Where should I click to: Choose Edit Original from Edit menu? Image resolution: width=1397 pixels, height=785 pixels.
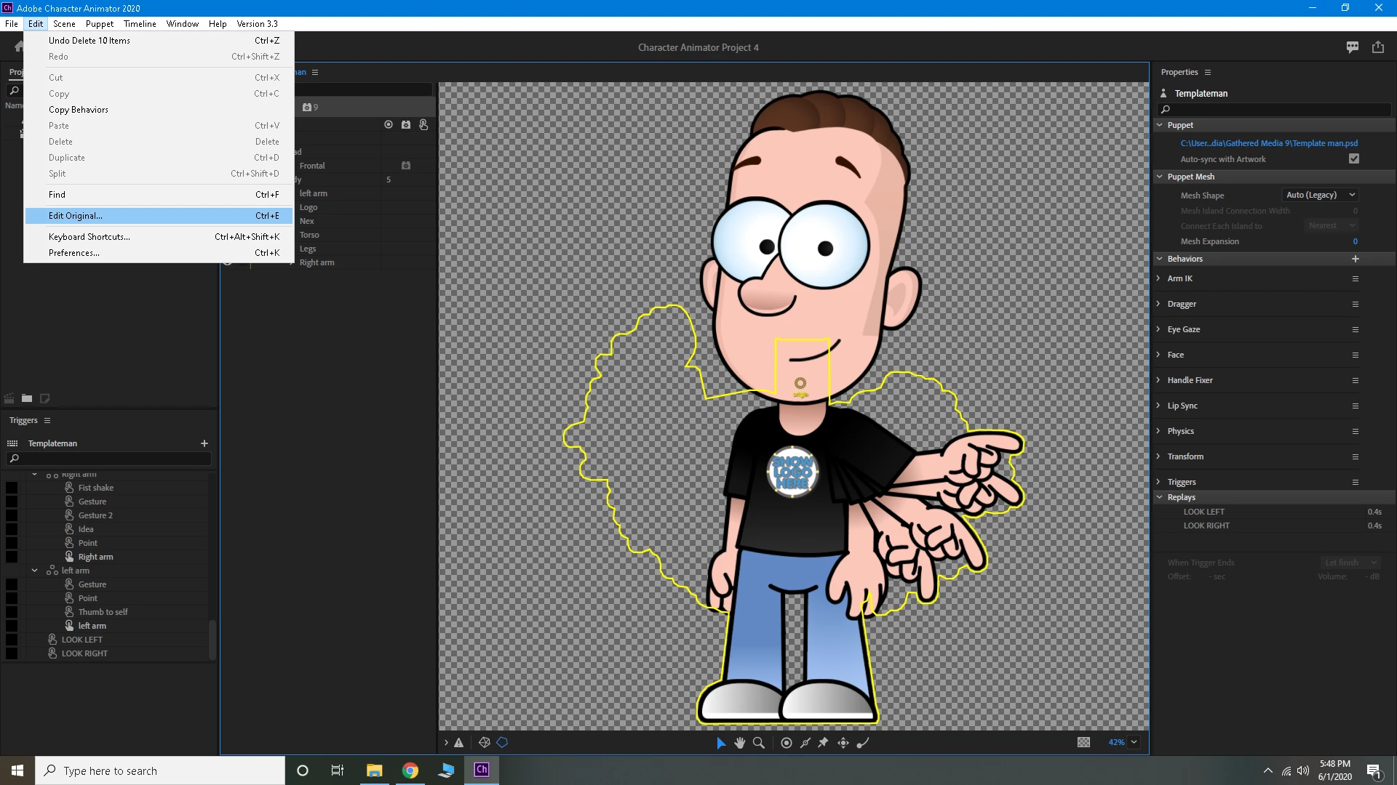[x=76, y=216]
